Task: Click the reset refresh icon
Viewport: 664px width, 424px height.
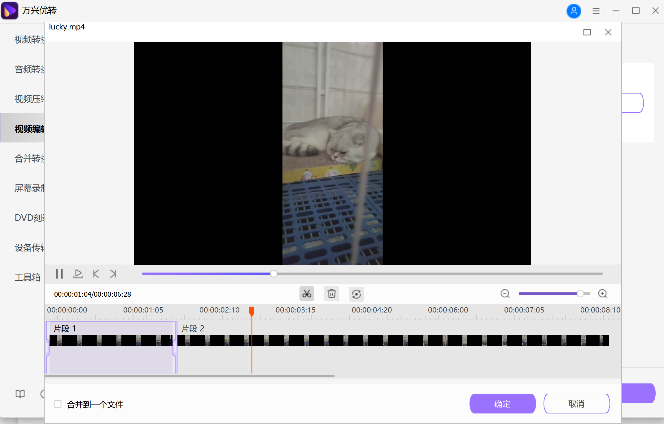Action: tap(356, 294)
